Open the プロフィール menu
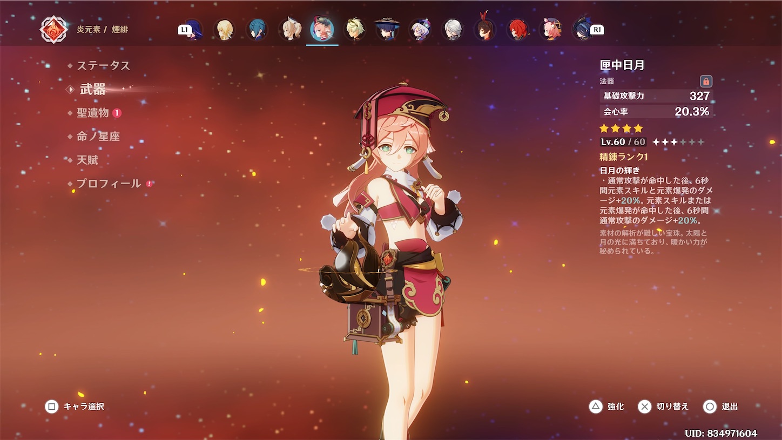 pyautogui.click(x=109, y=184)
